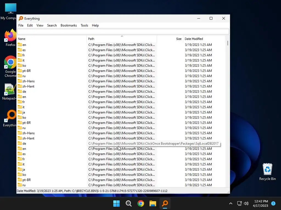Viewport: 281px width, 210px height.
Task: Focus the Everything search box
Action: 123,32
